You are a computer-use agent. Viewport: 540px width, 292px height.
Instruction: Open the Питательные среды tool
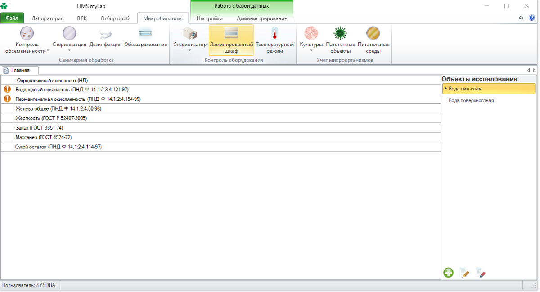(373, 40)
